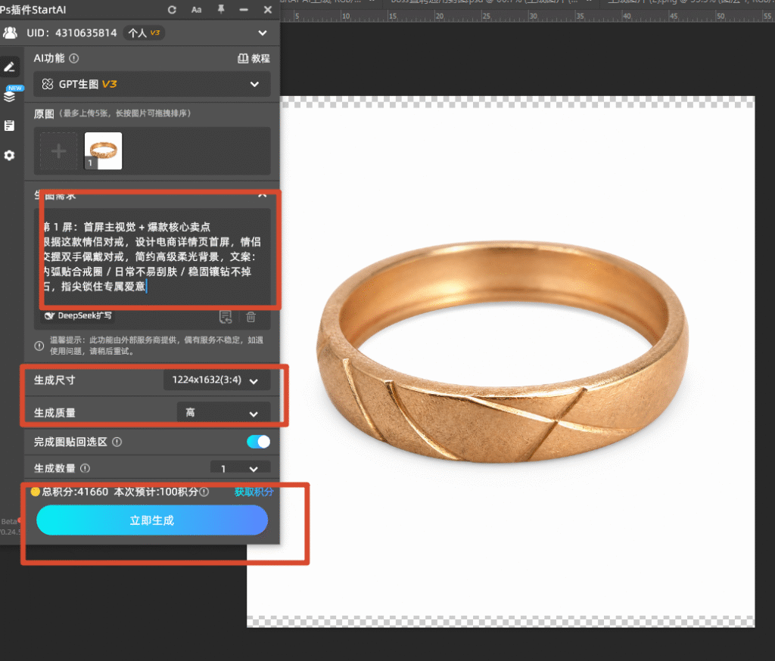
Task: Expand the UID account chevron
Action: click(263, 33)
